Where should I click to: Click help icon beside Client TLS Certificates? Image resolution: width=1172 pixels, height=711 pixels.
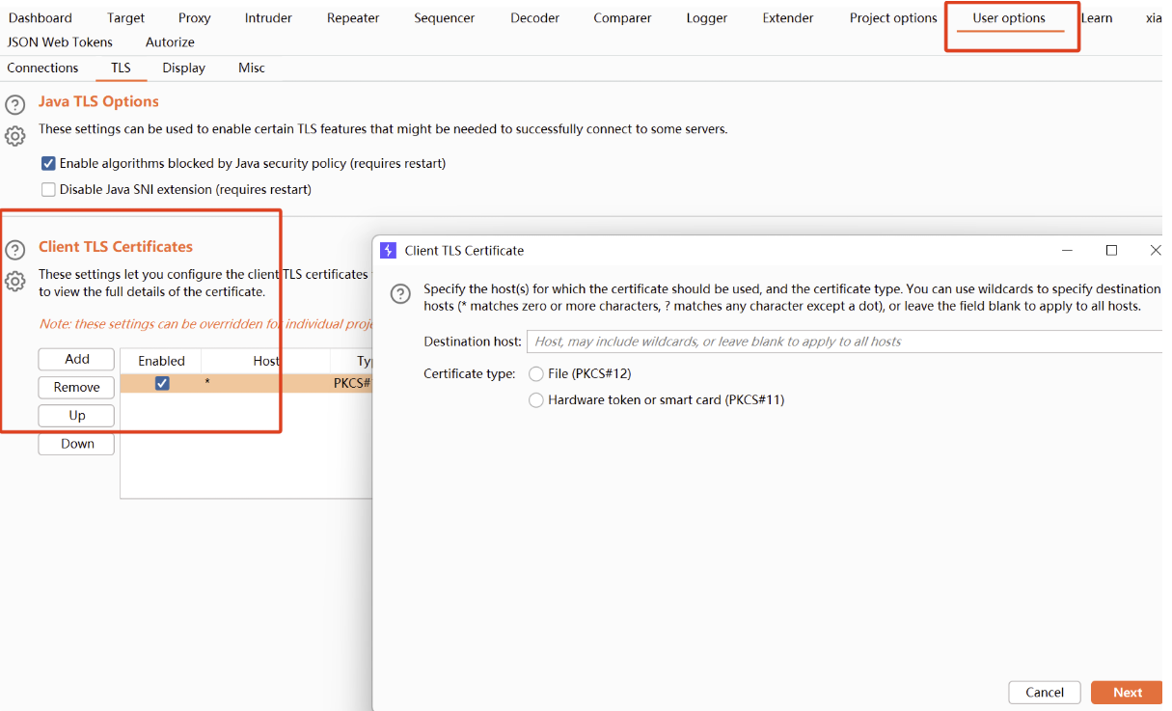14,250
